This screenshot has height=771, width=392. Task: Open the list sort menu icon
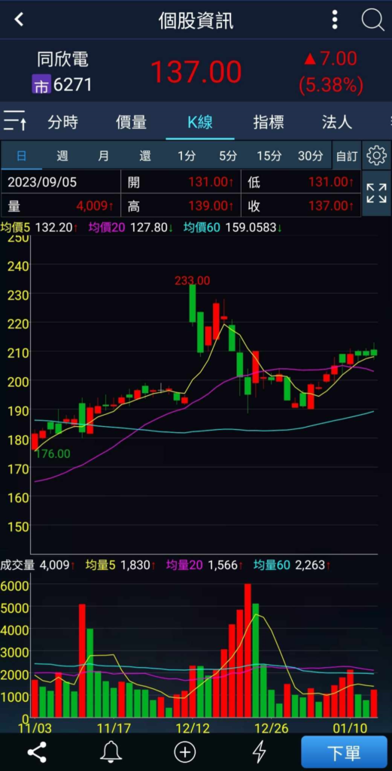tap(15, 120)
